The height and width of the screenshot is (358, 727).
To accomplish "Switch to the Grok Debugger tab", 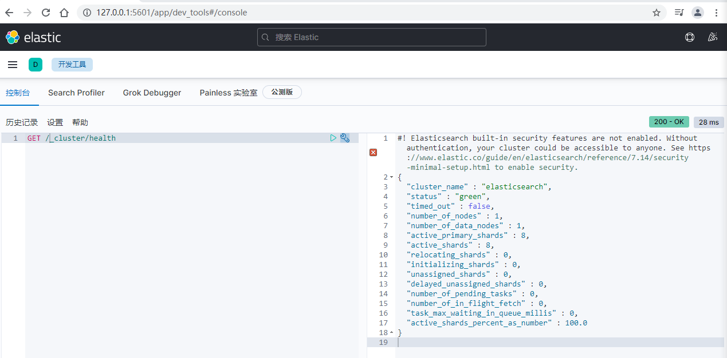I will click(x=152, y=93).
